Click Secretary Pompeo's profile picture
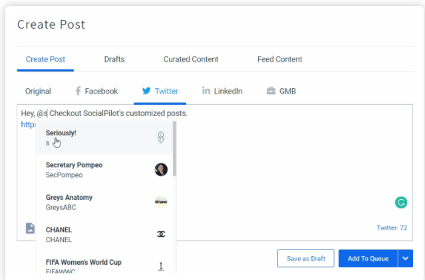 coord(161,169)
